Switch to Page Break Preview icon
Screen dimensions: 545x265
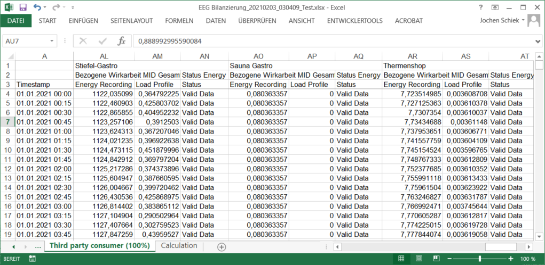[436, 259]
